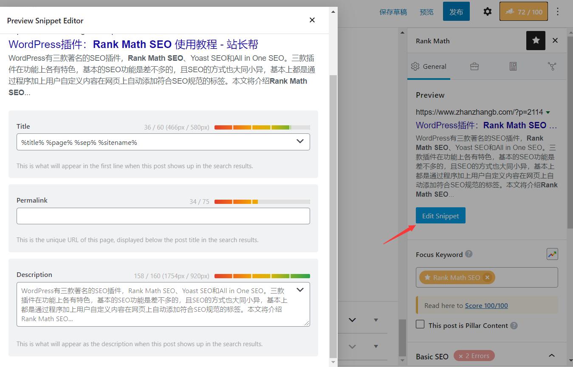The width and height of the screenshot is (573, 367).
Task: Click the 发布 publish button
Action: (456, 12)
